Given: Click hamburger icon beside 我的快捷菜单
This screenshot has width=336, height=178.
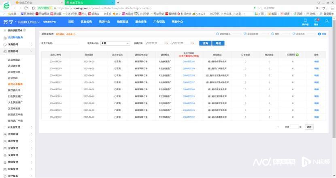Looking at the screenshot, I should click(4, 31).
